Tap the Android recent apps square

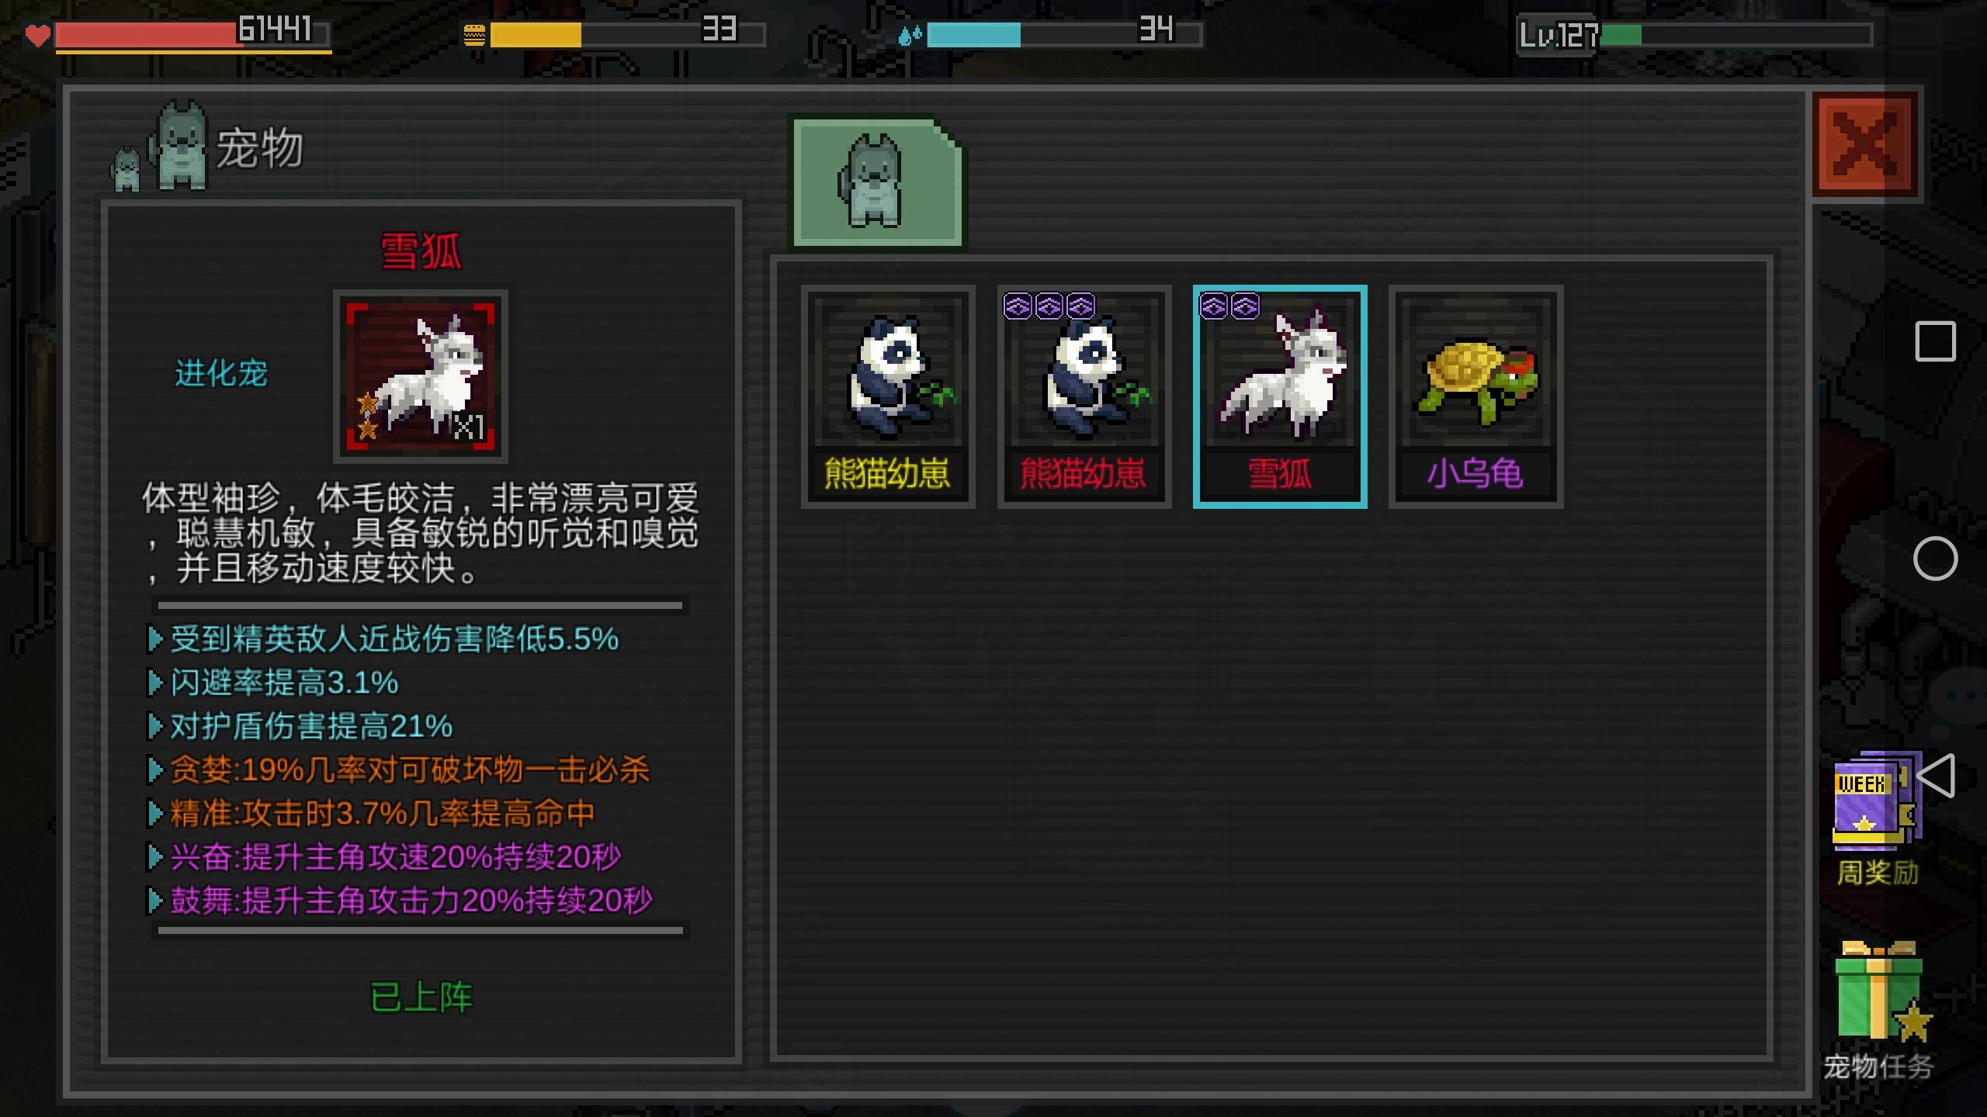tap(1935, 341)
